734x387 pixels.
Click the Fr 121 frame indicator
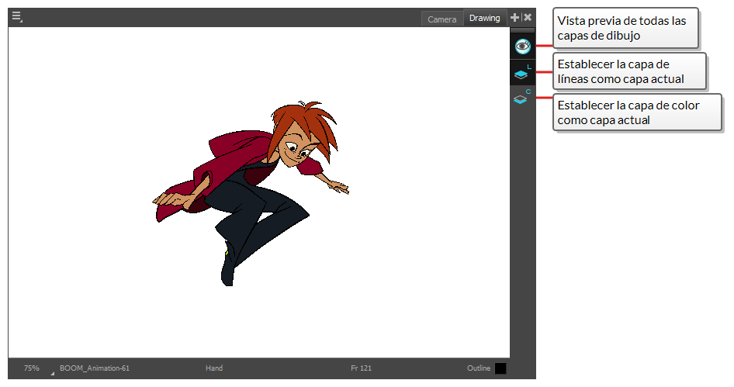tap(361, 368)
